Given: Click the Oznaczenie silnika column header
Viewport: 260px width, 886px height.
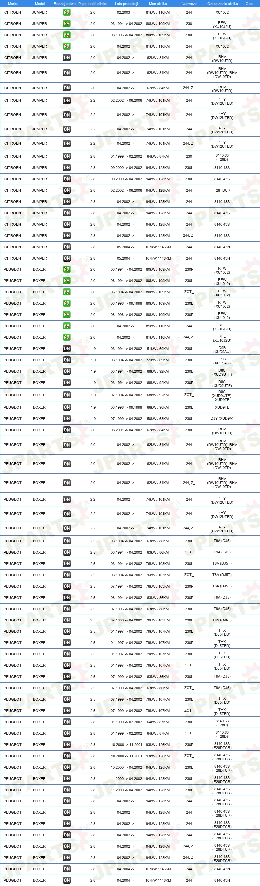Looking at the screenshot, I should click(222, 4).
